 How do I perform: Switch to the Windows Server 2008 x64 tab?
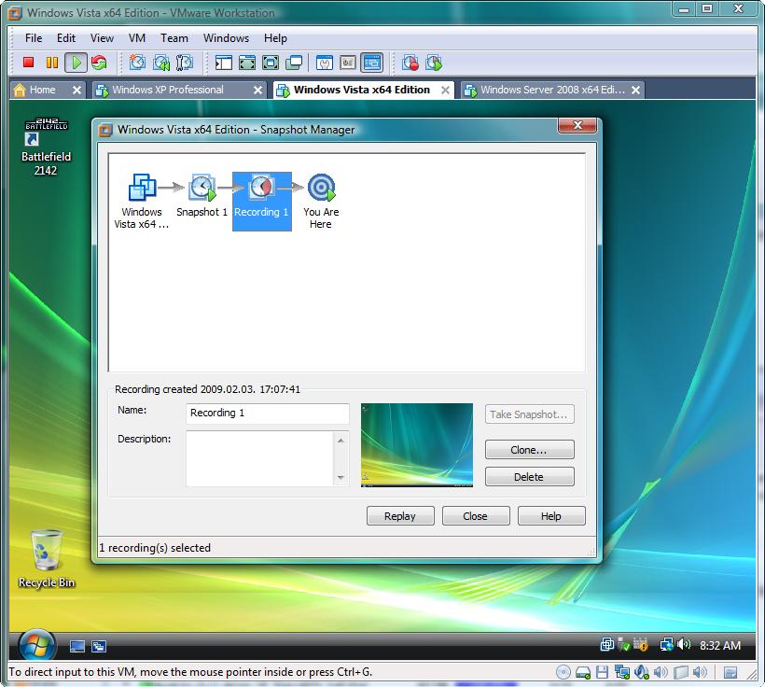(x=552, y=90)
